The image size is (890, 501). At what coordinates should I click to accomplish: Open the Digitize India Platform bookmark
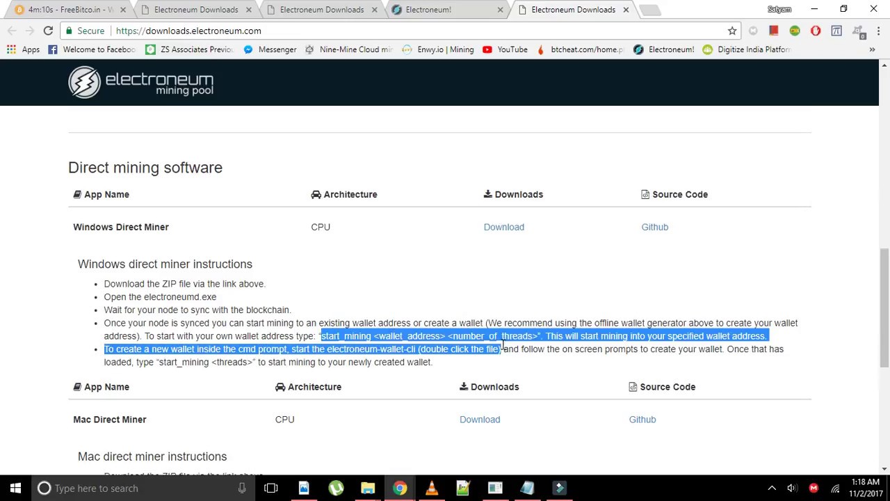[746, 49]
